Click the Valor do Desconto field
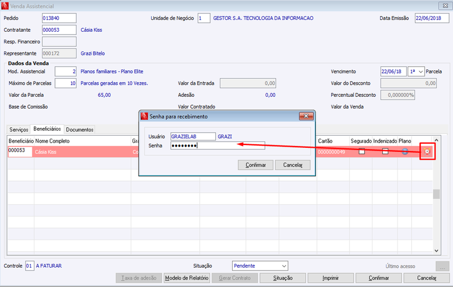The image size is (453, 287). (x=408, y=83)
